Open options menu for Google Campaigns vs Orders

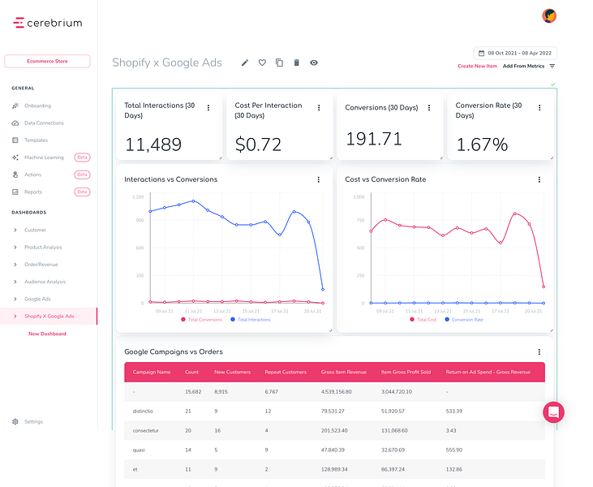(539, 352)
